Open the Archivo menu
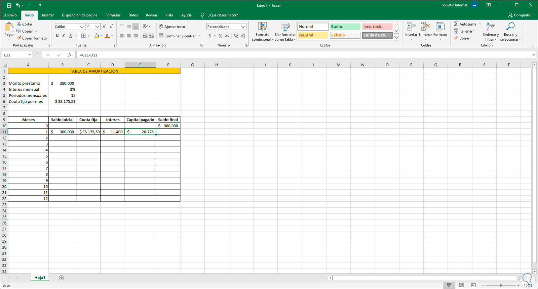The height and width of the screenshot is (289, 538). [10, 15]
